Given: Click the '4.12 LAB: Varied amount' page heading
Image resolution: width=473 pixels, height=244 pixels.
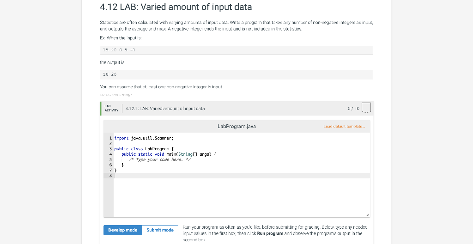Looking at the screenshot, I should tap(176, 7).
